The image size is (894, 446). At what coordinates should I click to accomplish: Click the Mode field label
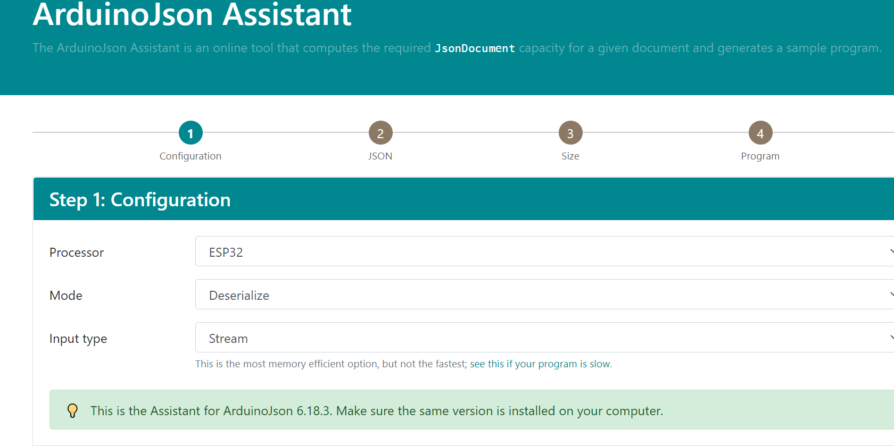click(x=66, y=296)
